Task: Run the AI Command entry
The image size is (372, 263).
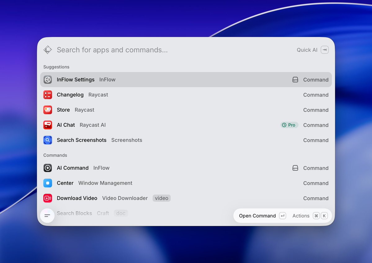Action: pyautogui.click(x=186, y=168)
